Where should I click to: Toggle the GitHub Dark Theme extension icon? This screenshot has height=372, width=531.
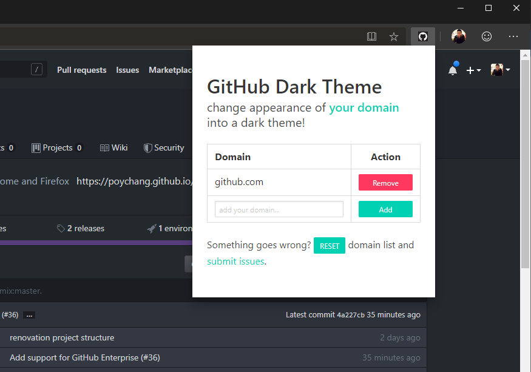[422, 36]
